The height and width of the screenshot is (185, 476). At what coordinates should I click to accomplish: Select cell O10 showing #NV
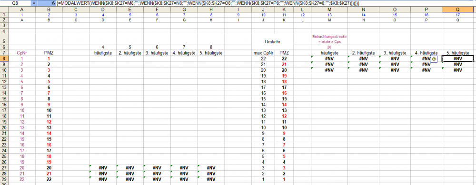point(395,70)
